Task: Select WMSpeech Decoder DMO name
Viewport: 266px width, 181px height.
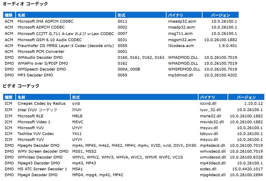Action: click(x=42, y=69)
